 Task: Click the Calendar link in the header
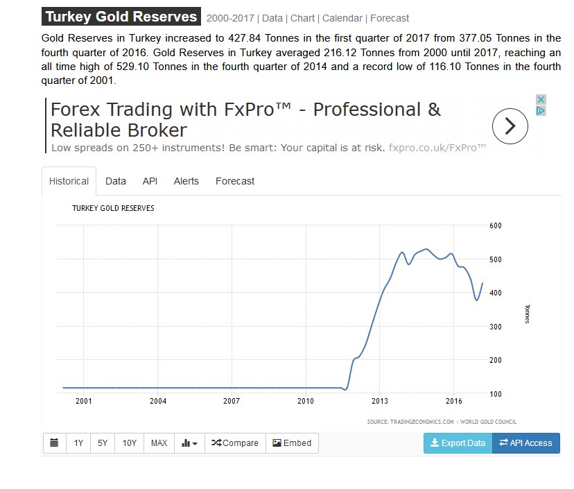point(342,18)
